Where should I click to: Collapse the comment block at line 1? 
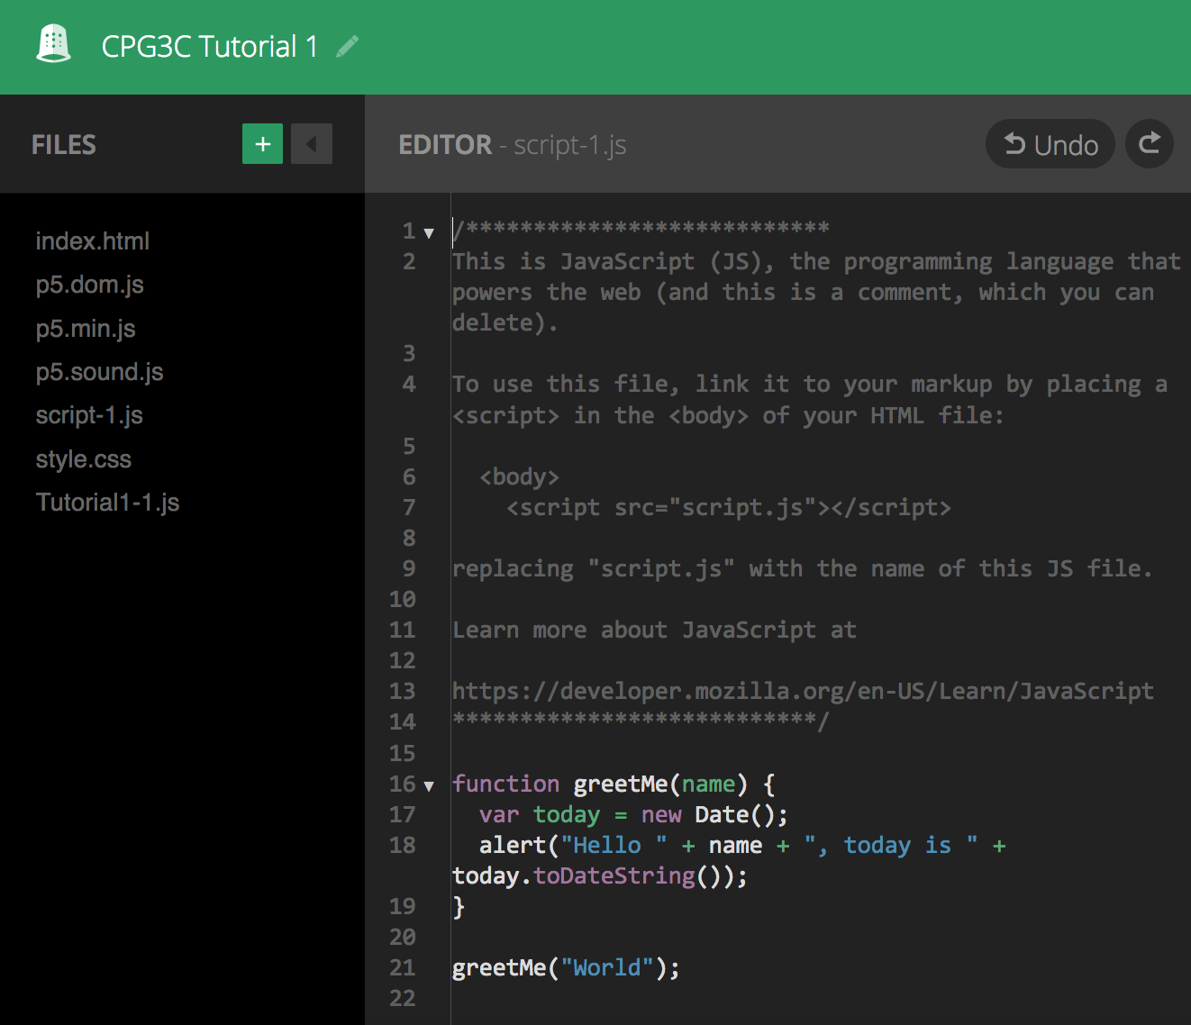pyautogui.click(x=429, y=233)
